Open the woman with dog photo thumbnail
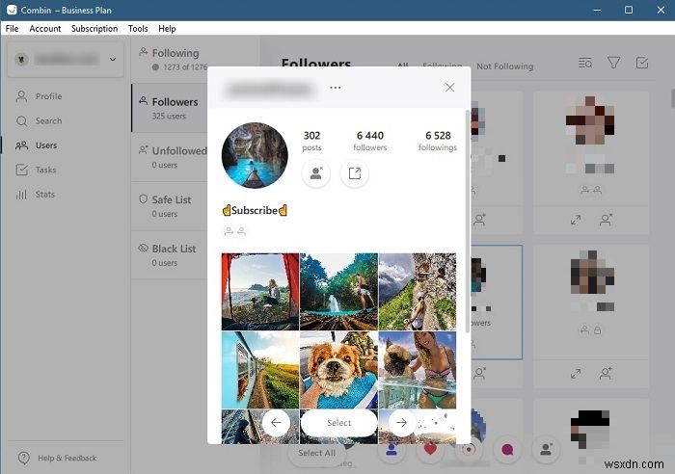Screen dimensions: 675x474 click(x=418, y=370)
